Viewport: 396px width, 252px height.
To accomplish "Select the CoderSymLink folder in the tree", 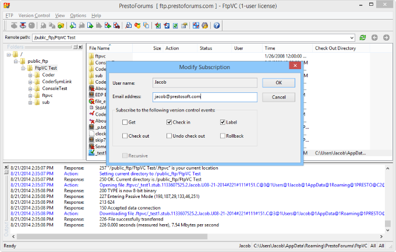I will pos(57,82).
